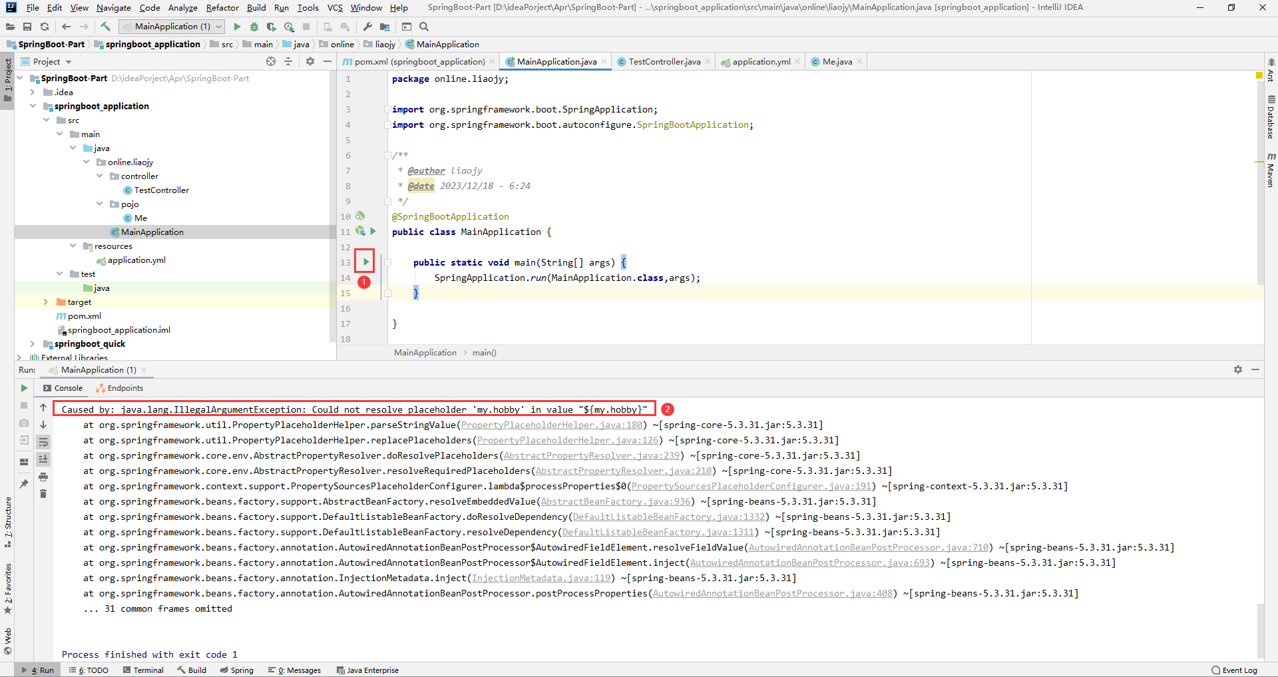Switch to the application.yml editor tab
This screenshot has width=1278, height=677.
pos(761,61)
